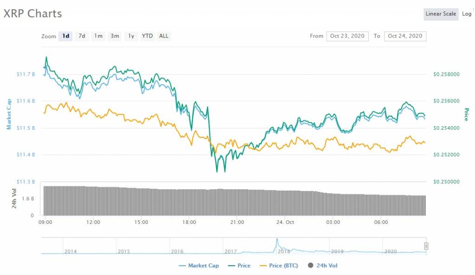Click the XRP Charts heading
The width and height of the screenshot is (475, 275).
pos(32,13)
